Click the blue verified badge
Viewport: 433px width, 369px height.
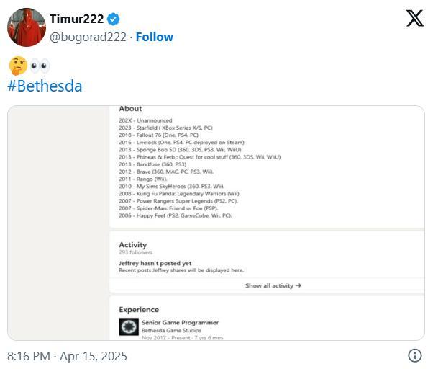tap(113, 19)
